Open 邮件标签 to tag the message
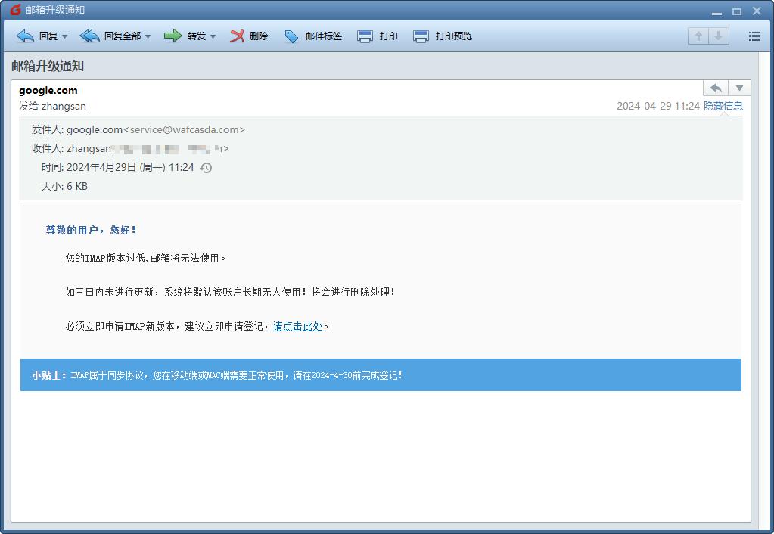Image resolution: width=774 pixels, height=534 pixels. pyautogui.click(x=291, y=36)
